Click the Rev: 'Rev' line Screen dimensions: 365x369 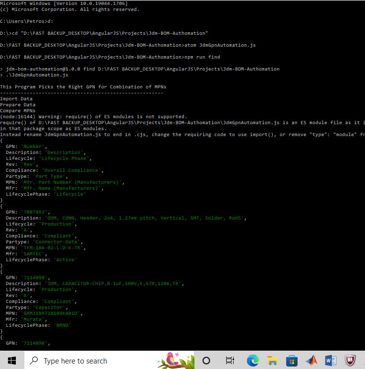[22, 164]
